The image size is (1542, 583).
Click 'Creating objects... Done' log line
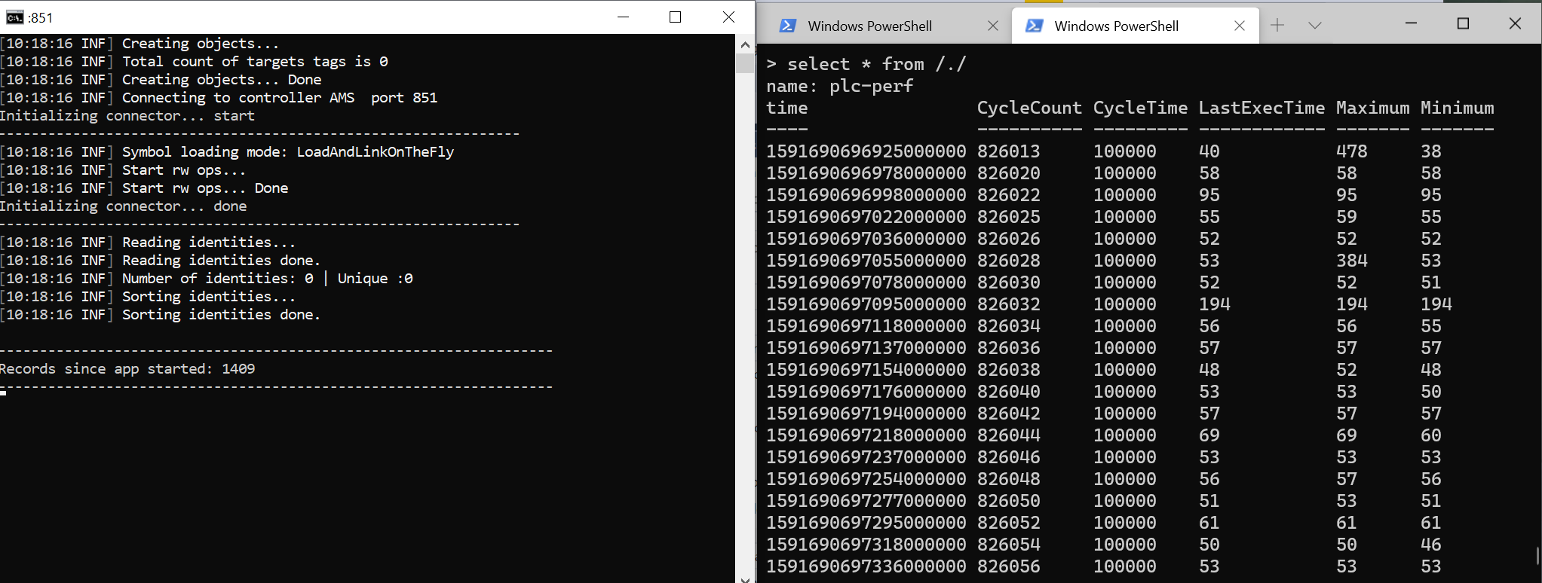pyautogui.click(x=161, y=80)
